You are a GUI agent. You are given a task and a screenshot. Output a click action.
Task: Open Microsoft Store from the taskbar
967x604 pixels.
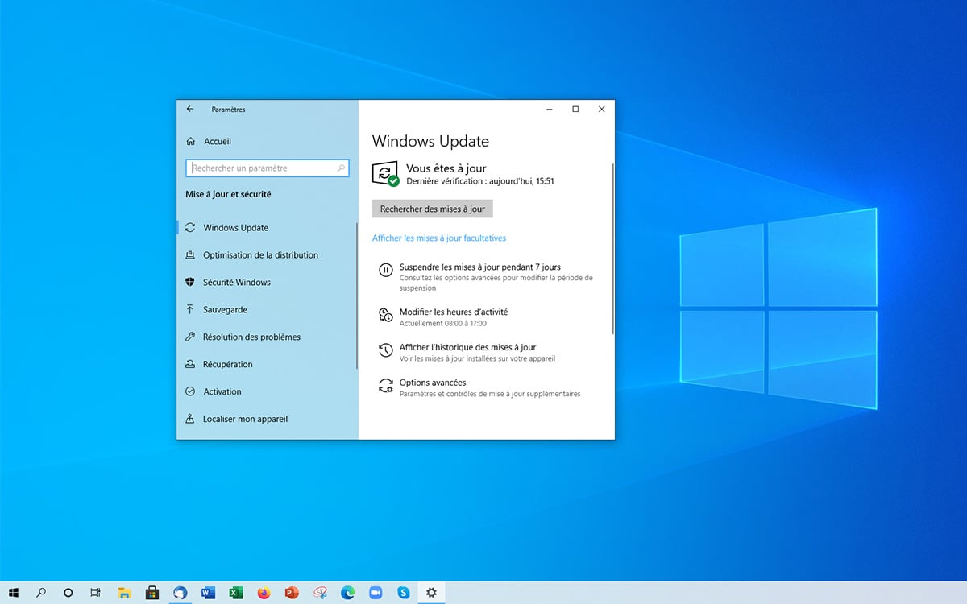pos(152,593)
